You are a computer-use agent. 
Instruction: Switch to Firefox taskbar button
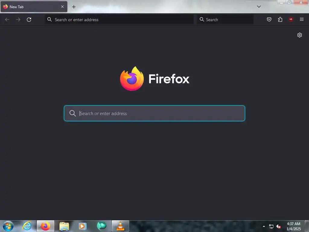46,226
